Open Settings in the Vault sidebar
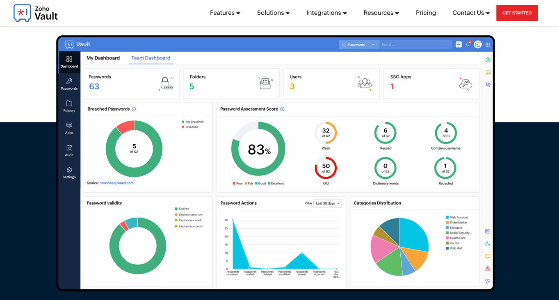This screenshot has width=559, height=300. coord(69,173)
